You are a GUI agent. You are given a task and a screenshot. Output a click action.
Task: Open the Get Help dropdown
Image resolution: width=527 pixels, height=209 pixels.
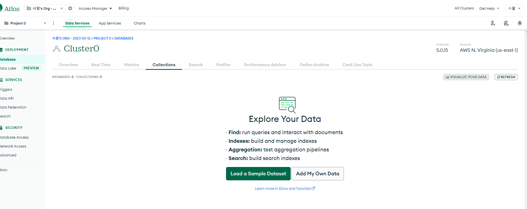coord(489,8)
